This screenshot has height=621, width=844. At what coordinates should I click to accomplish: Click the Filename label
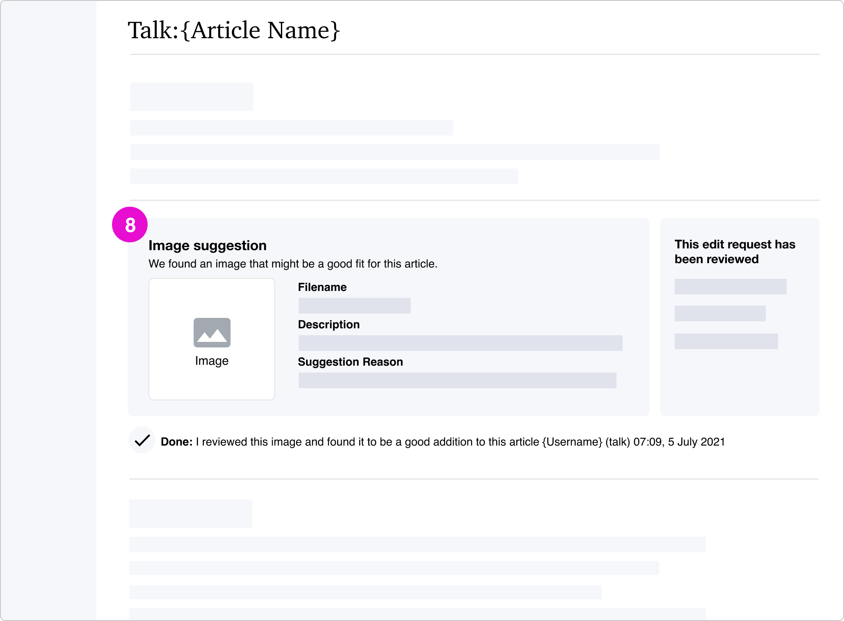(322, 287)
